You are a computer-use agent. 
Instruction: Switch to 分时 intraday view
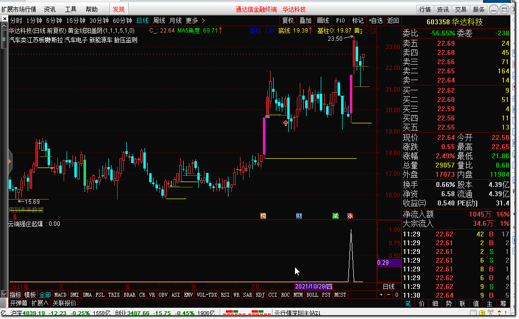click(16, 20)
